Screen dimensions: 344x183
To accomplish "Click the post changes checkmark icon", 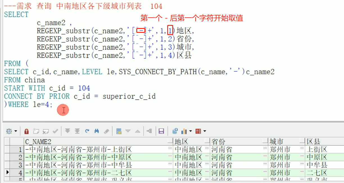I will pyautogui.click(x=55, y=131).
